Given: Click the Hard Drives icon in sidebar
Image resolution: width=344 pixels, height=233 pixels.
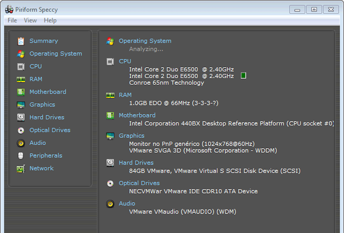Looking at the screenshot, I should coord(21,117).
